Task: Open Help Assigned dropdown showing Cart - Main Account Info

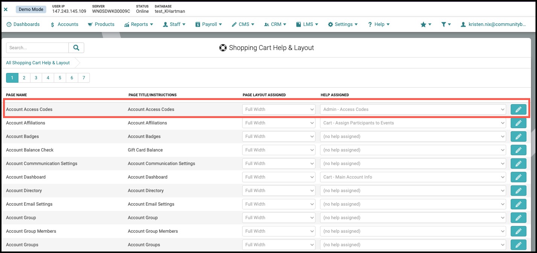Action: click(413, 177)
